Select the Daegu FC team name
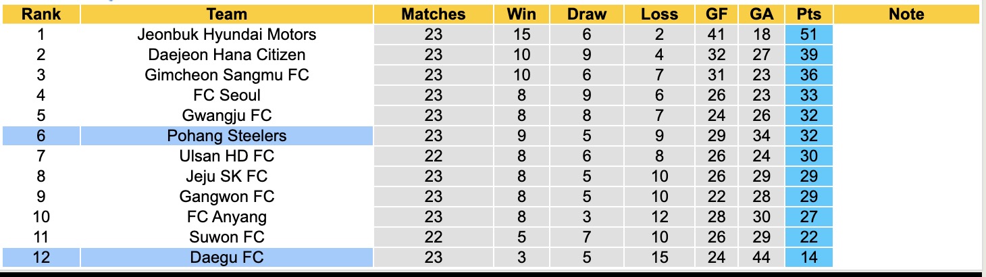 (227, 257)
